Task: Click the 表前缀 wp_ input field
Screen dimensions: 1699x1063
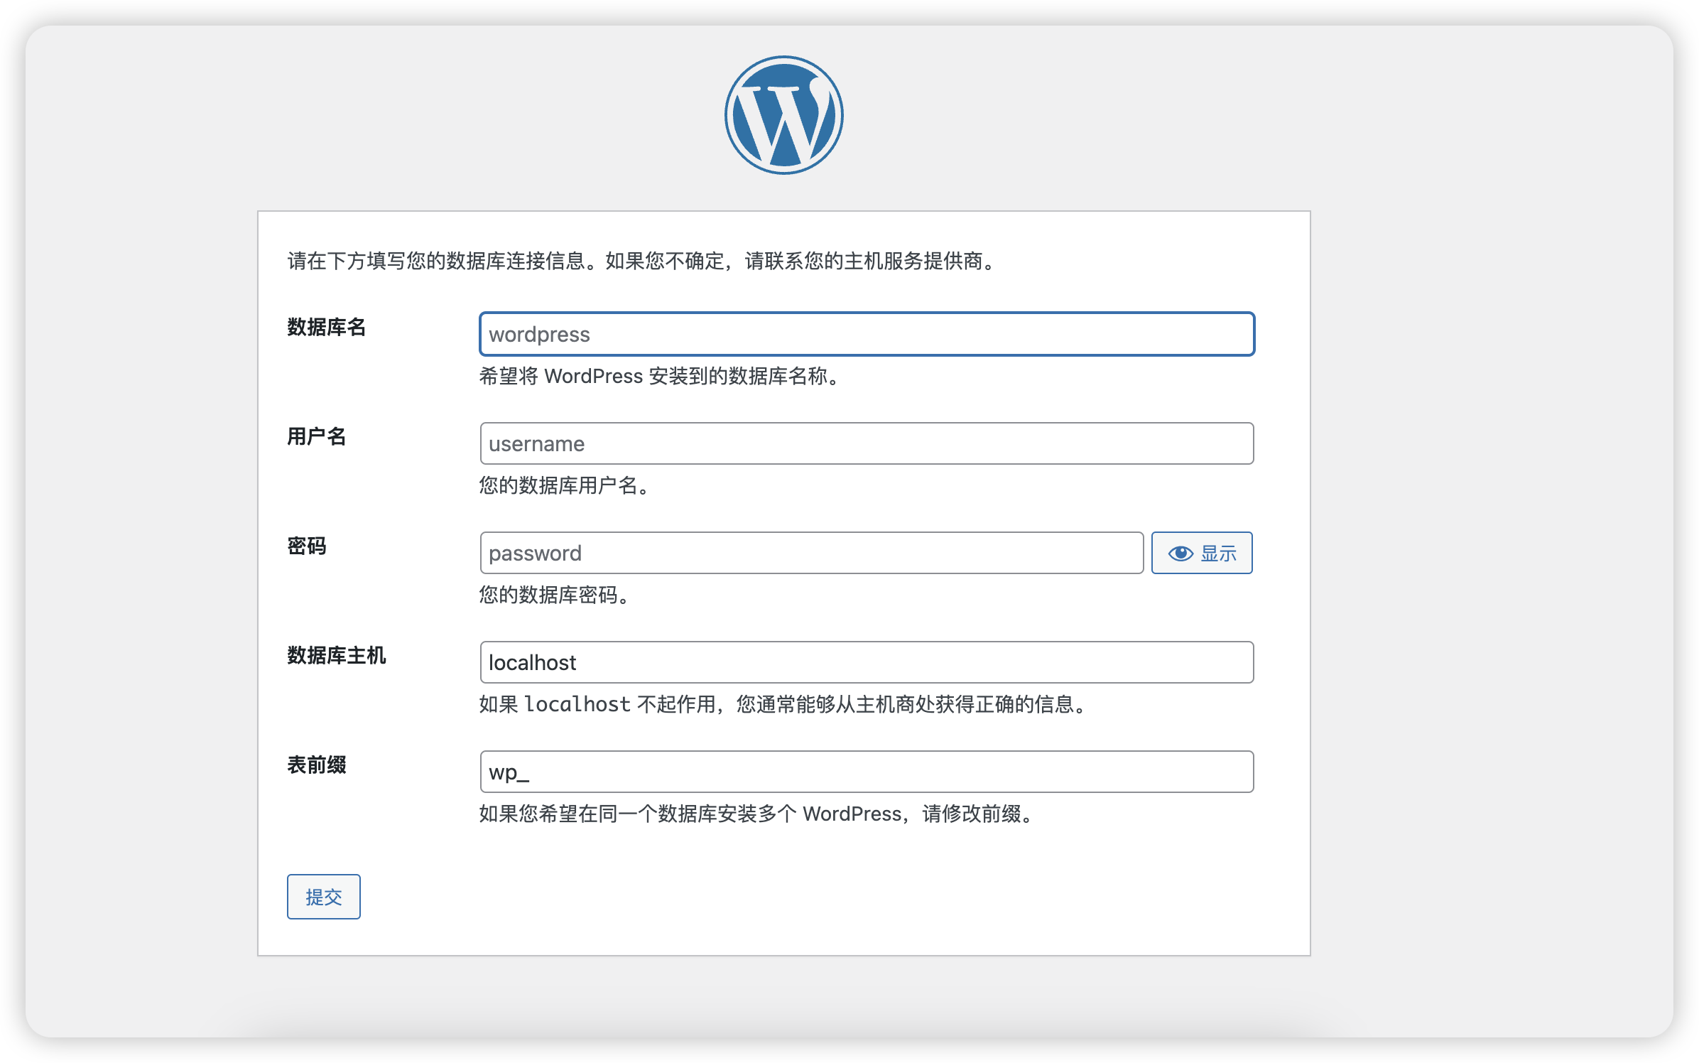Action: (x=867, y=772)
